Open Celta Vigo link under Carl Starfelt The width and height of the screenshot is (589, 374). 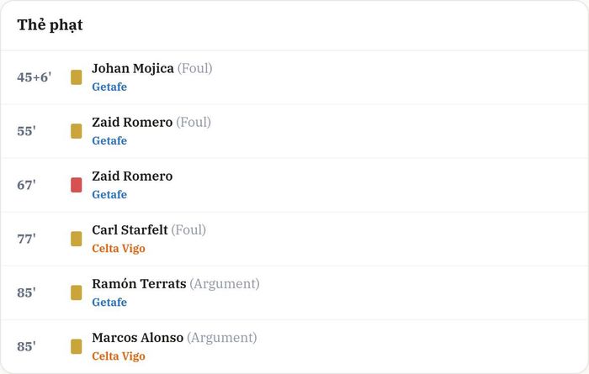tap(119, 249)
